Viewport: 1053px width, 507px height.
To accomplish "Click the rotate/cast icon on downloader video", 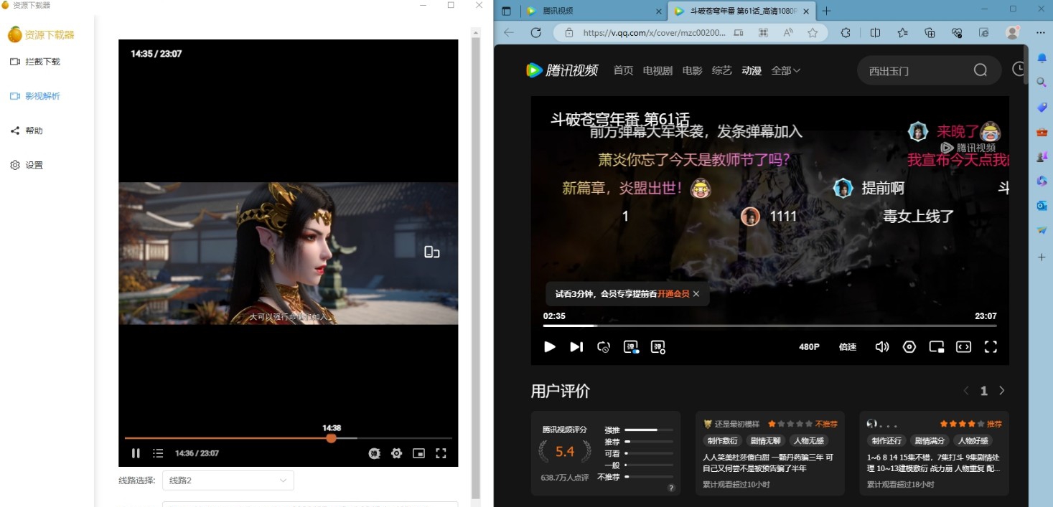I will tap(431, 252).
